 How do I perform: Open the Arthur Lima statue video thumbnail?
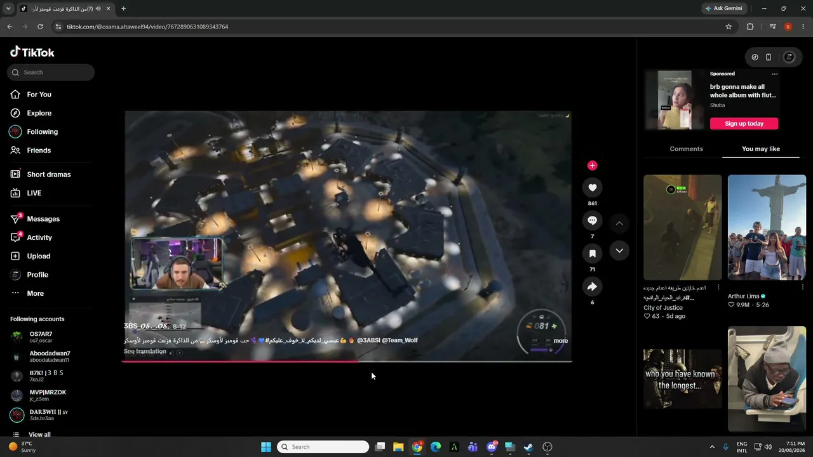click(767, 227)
